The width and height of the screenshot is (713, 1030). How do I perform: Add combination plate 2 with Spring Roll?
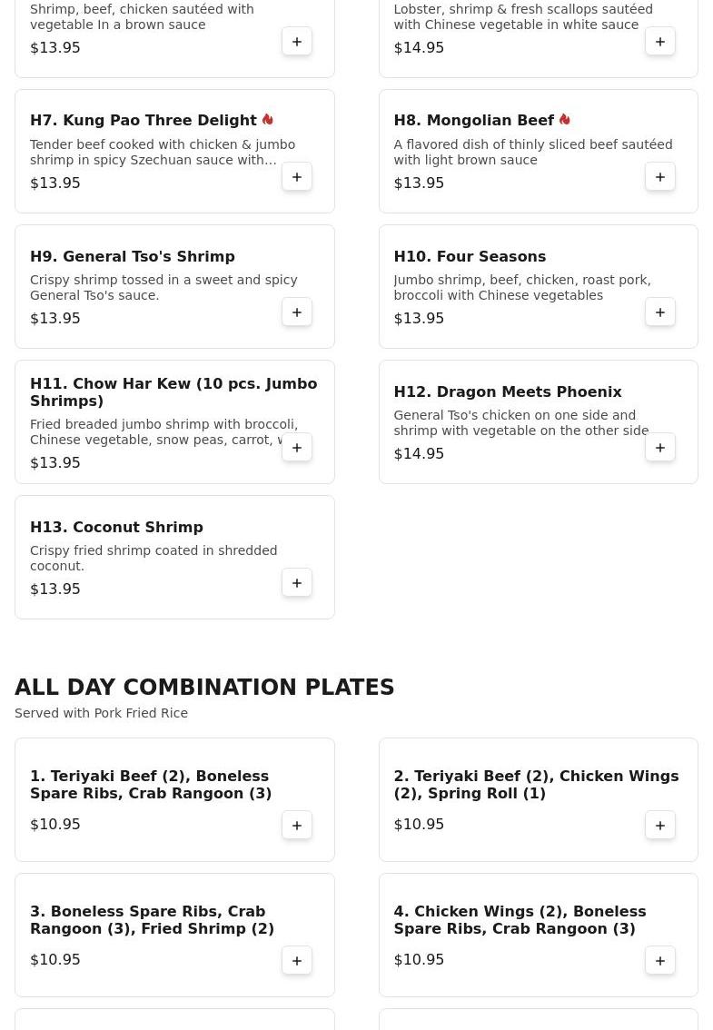coord(660,826)
